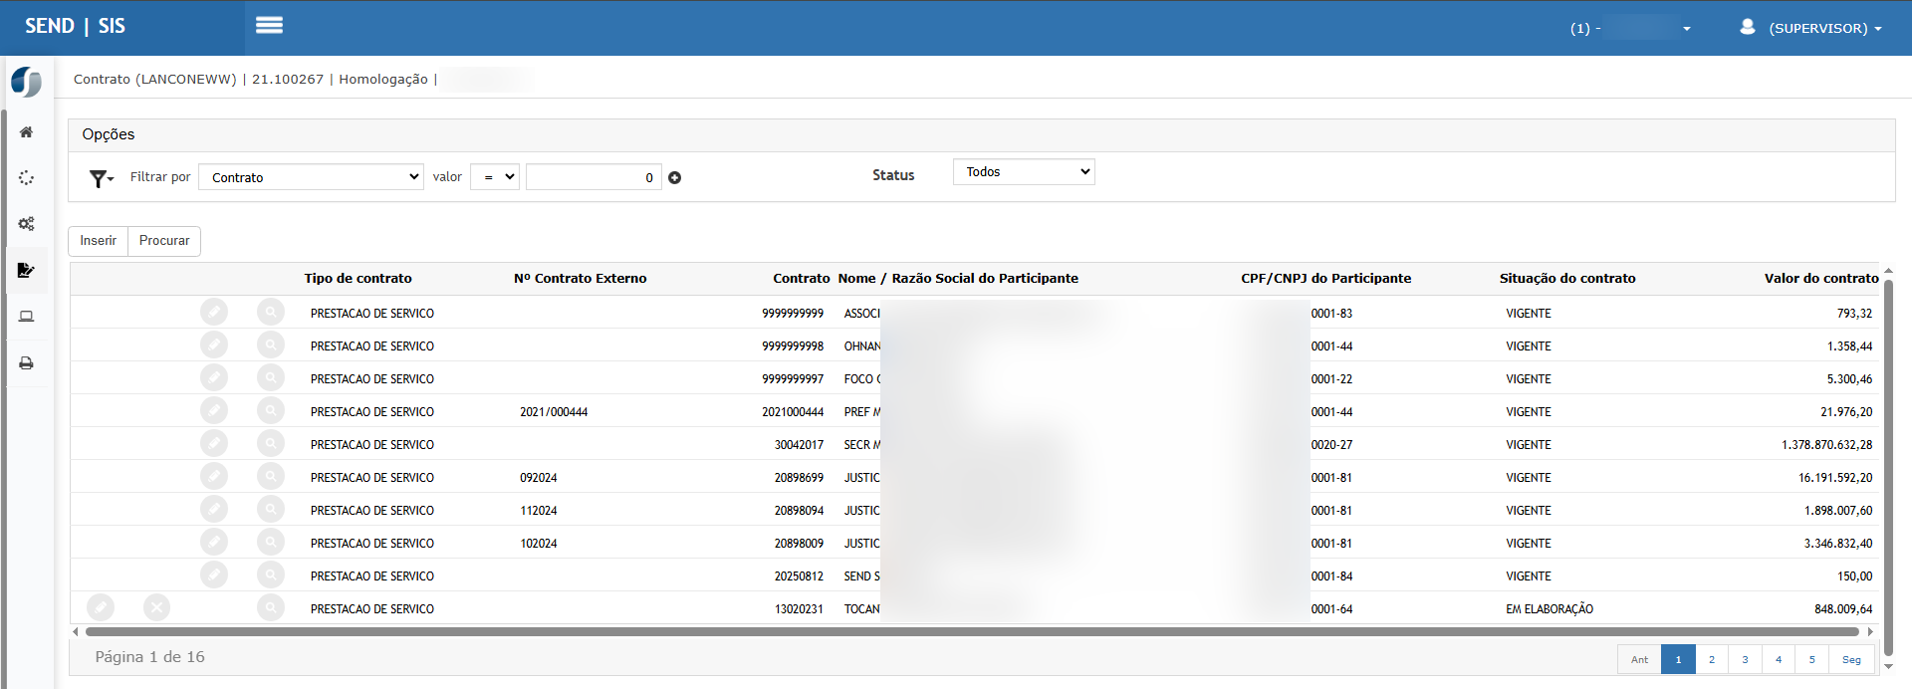Focus the filter value input field
1912x689 pixels.
593,177
